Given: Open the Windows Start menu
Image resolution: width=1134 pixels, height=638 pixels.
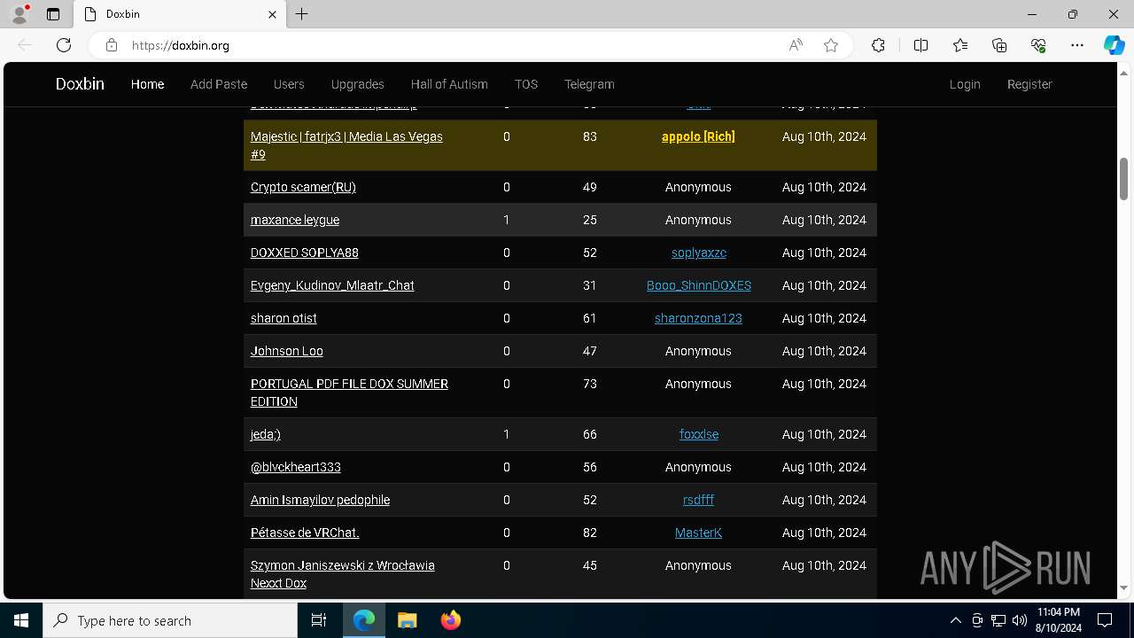Looking at the screenshot, I should tap(21, 620).
